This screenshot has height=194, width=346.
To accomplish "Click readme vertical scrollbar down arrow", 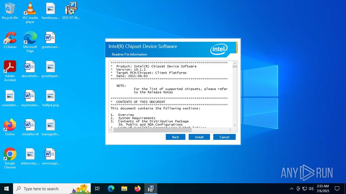I will coord(235,125).
